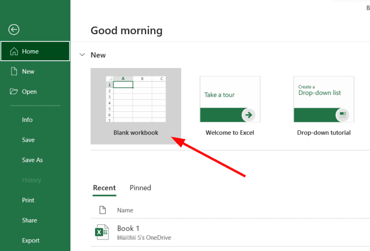Image resolution: width=370 pixels, height=251 pixels.
Task: Click the New document icon in sidebar
Action: coord(14,71)
